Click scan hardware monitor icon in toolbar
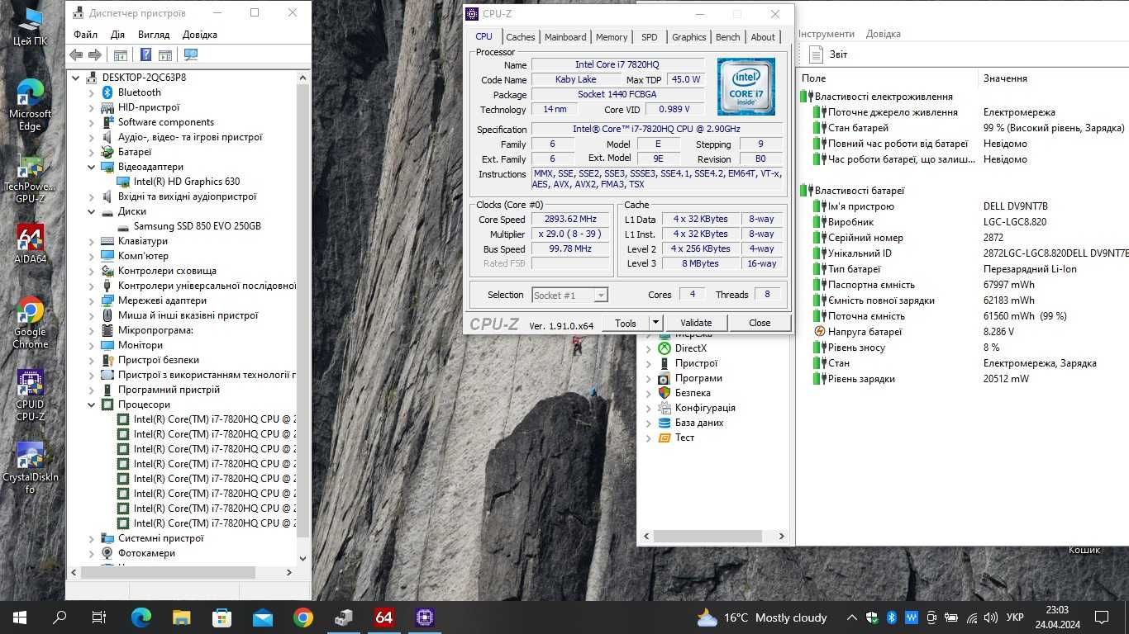The width and height of the screenshot is (1129, 634). pyautogui.click(x=191, y=54)
